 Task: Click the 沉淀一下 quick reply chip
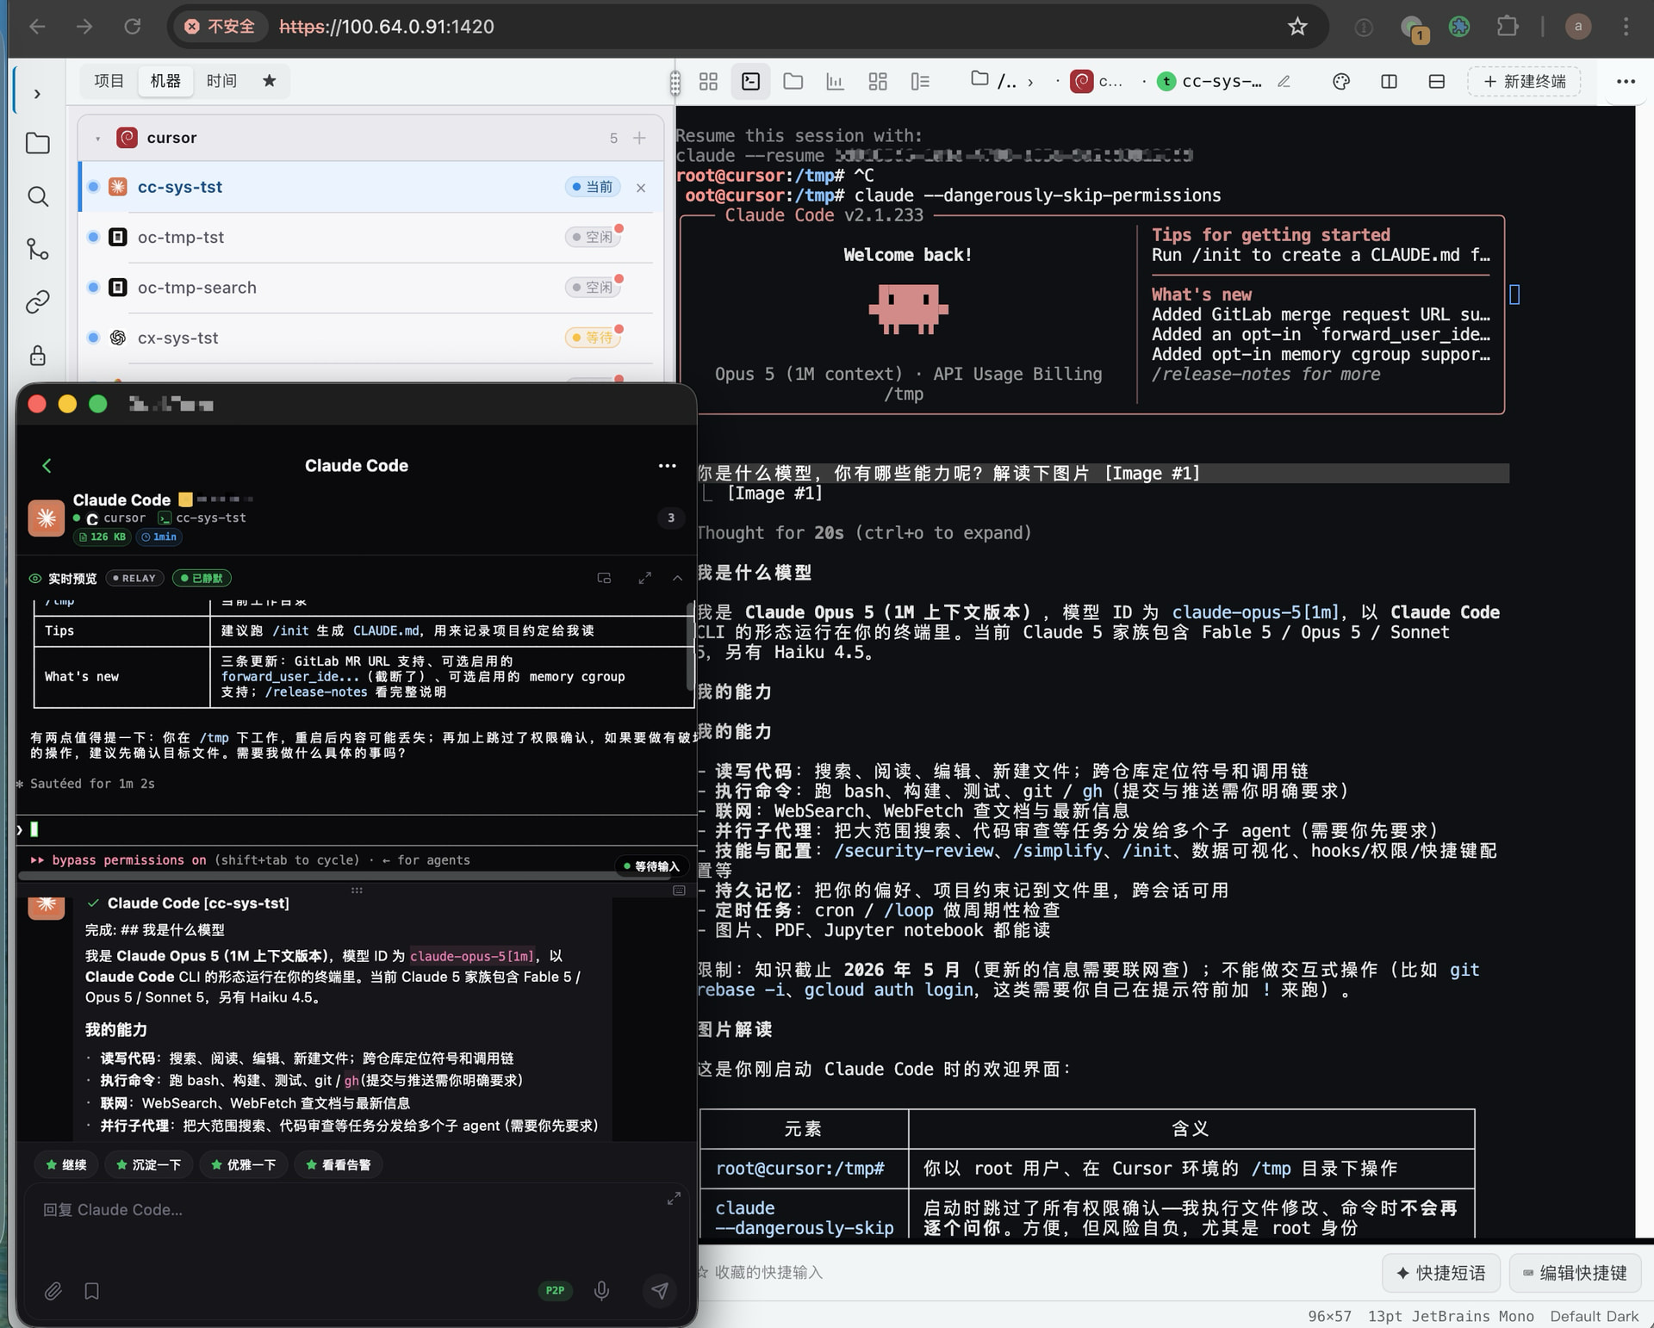[148, 1165]
